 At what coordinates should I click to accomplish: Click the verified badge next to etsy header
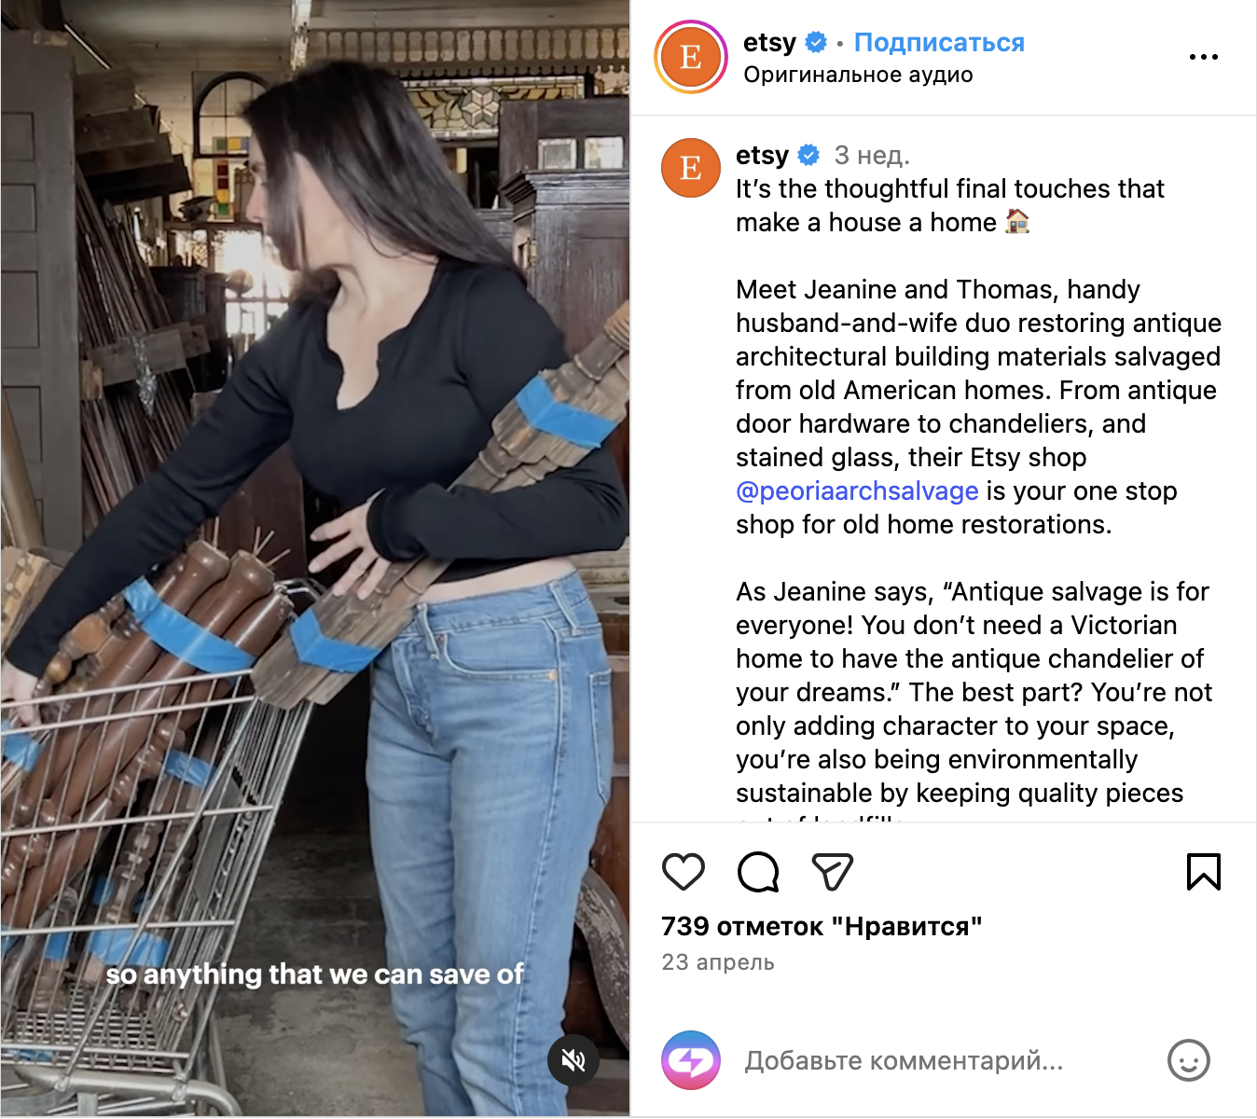tap(816, 43)
